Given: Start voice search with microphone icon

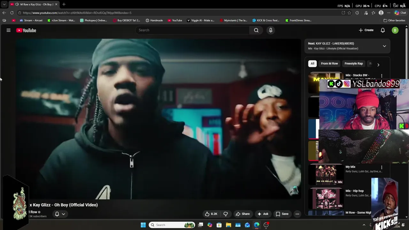Looking at the screenshot, I should (271, 30).
